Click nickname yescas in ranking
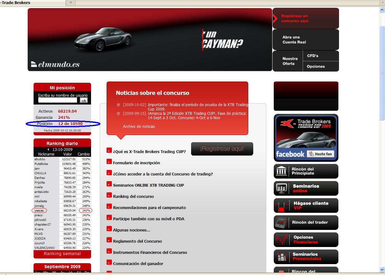Viewport: 385px width, 275px height. (39, 211)
